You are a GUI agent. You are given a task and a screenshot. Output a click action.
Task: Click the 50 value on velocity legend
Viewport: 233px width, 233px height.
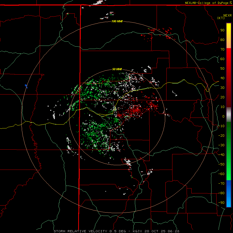click(222, 69)
